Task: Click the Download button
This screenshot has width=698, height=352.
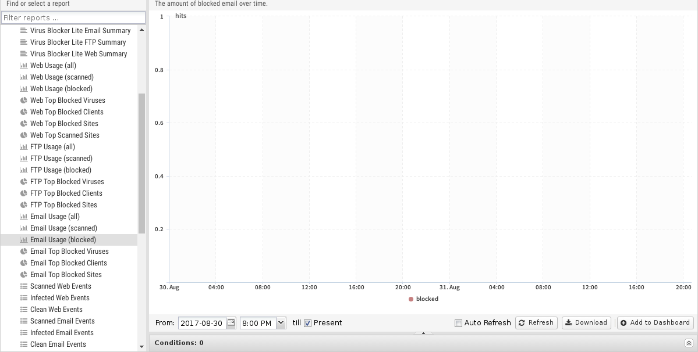Action: tap(586, 323)
